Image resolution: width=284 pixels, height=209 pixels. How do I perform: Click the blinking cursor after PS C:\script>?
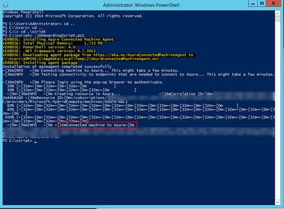pos(35,142)
